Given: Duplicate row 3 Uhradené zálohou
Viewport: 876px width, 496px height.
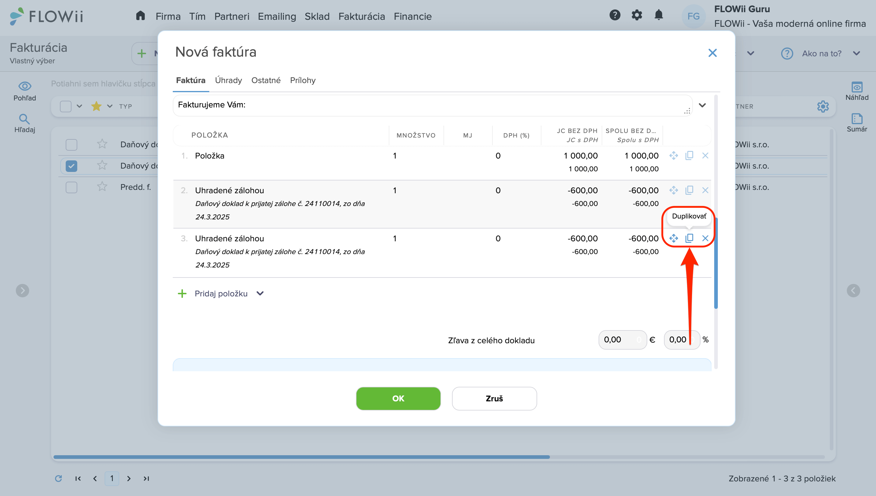Looking at the screenshot, I should tap(689, 238).
